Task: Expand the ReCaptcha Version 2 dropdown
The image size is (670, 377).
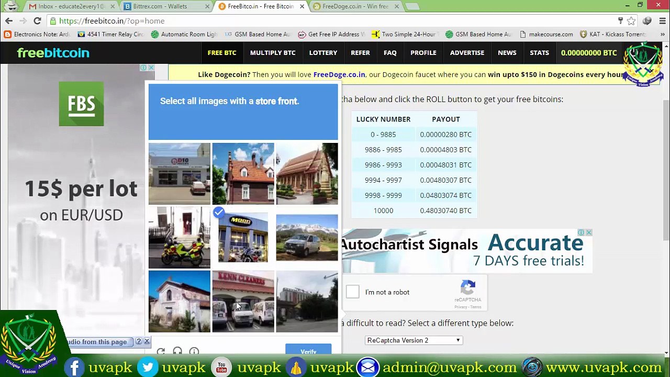Action: pos(414,340)
